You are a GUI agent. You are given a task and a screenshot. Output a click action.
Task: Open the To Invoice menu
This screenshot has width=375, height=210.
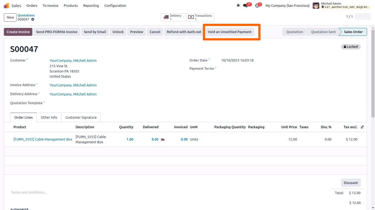[51, 5]
